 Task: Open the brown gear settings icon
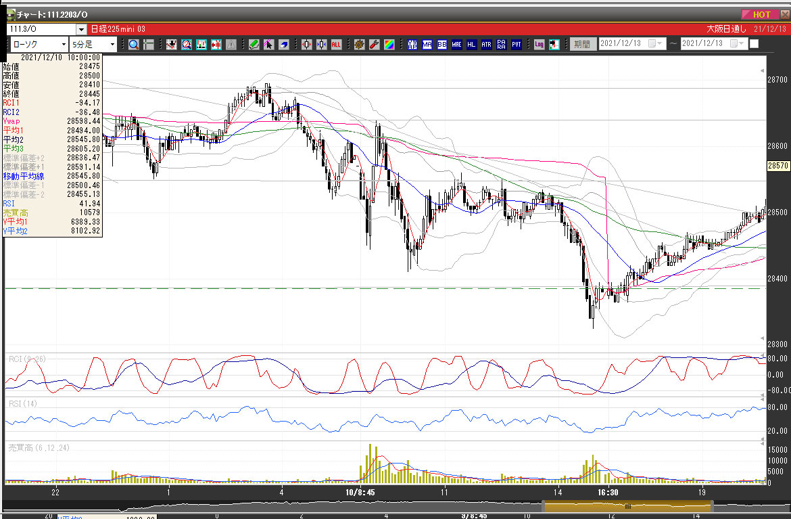[x=359, y=45]
